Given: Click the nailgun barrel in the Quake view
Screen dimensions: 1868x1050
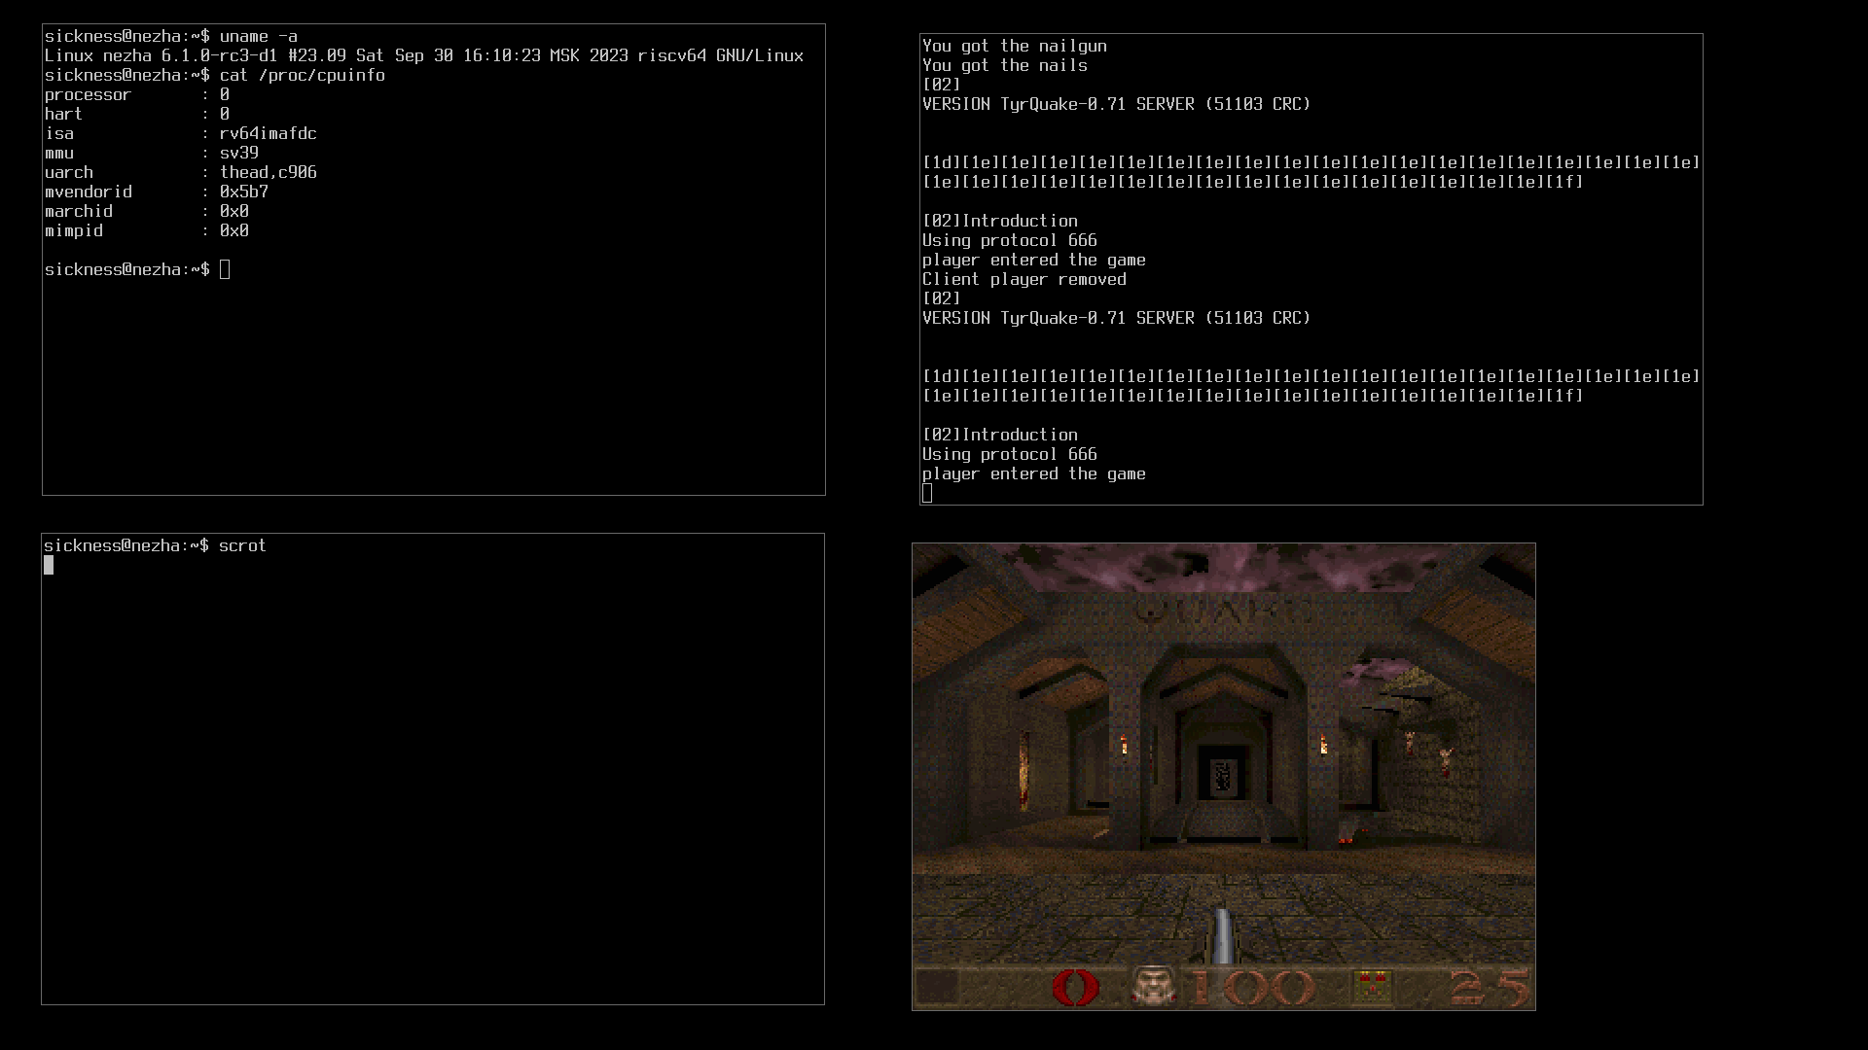Looking at the screenshot, I should tap(1223, 935).
